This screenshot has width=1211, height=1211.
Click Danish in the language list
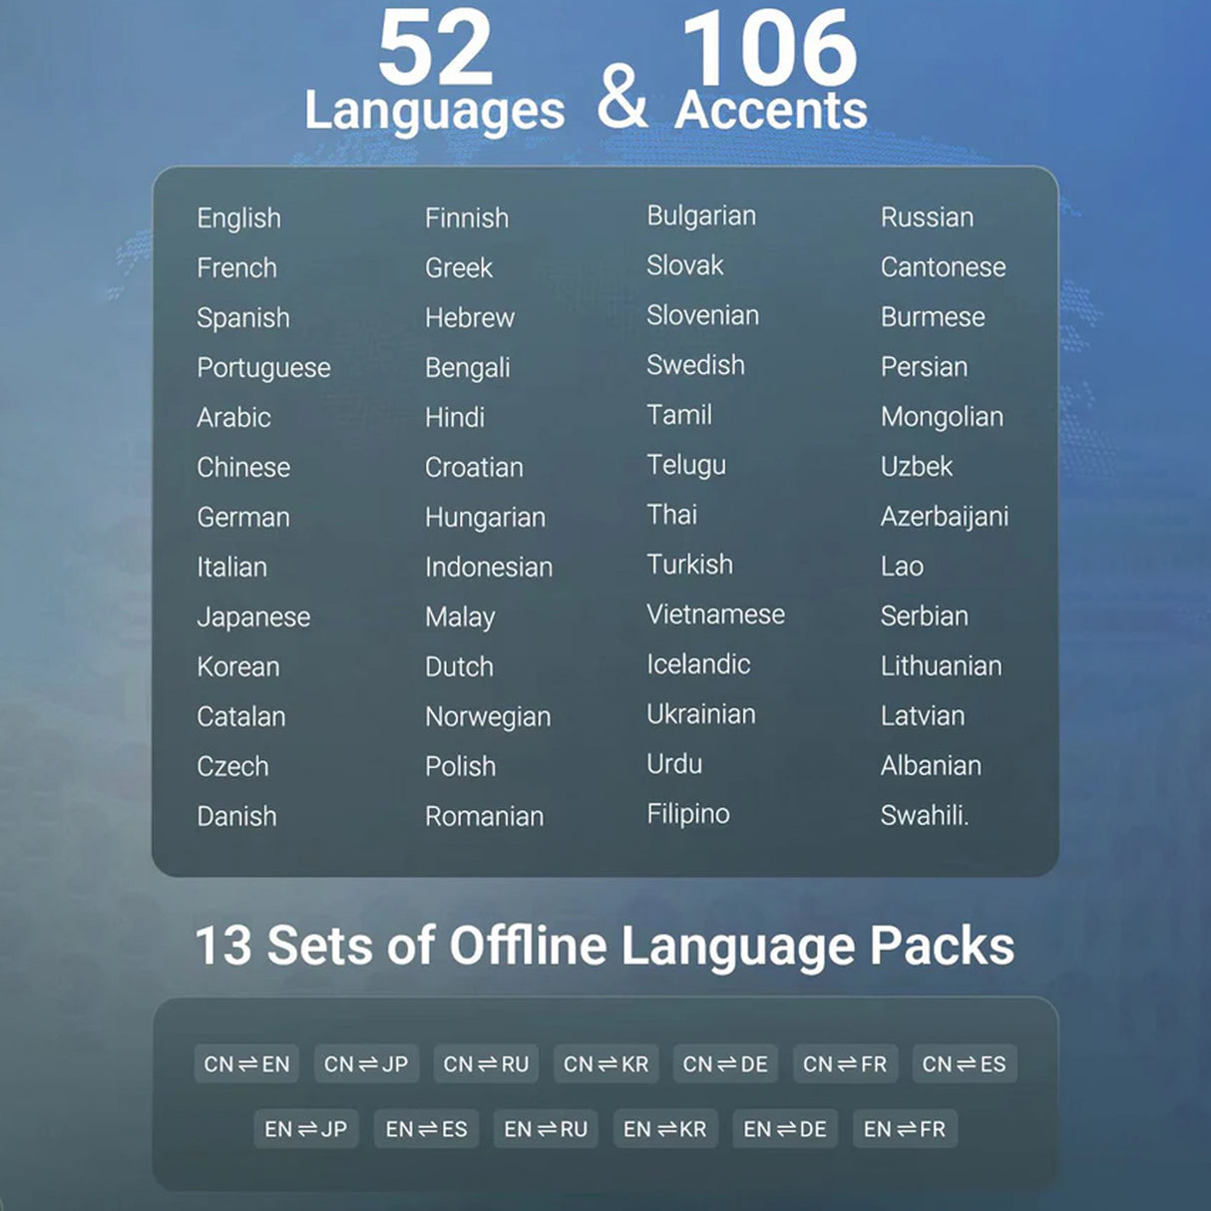coord(236,816)
